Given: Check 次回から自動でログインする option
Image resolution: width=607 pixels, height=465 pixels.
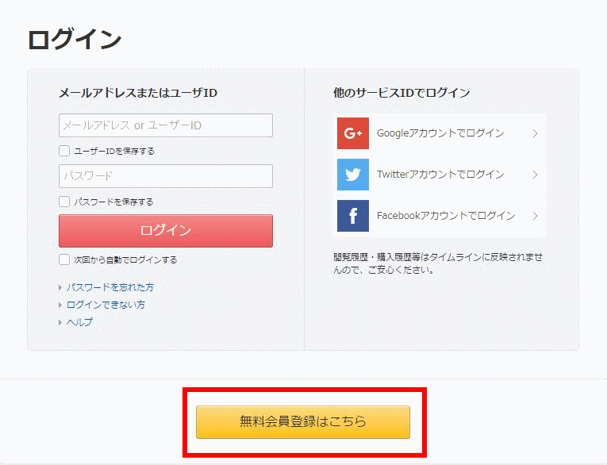Looking at the screenshot, I should tap(64, 259).
